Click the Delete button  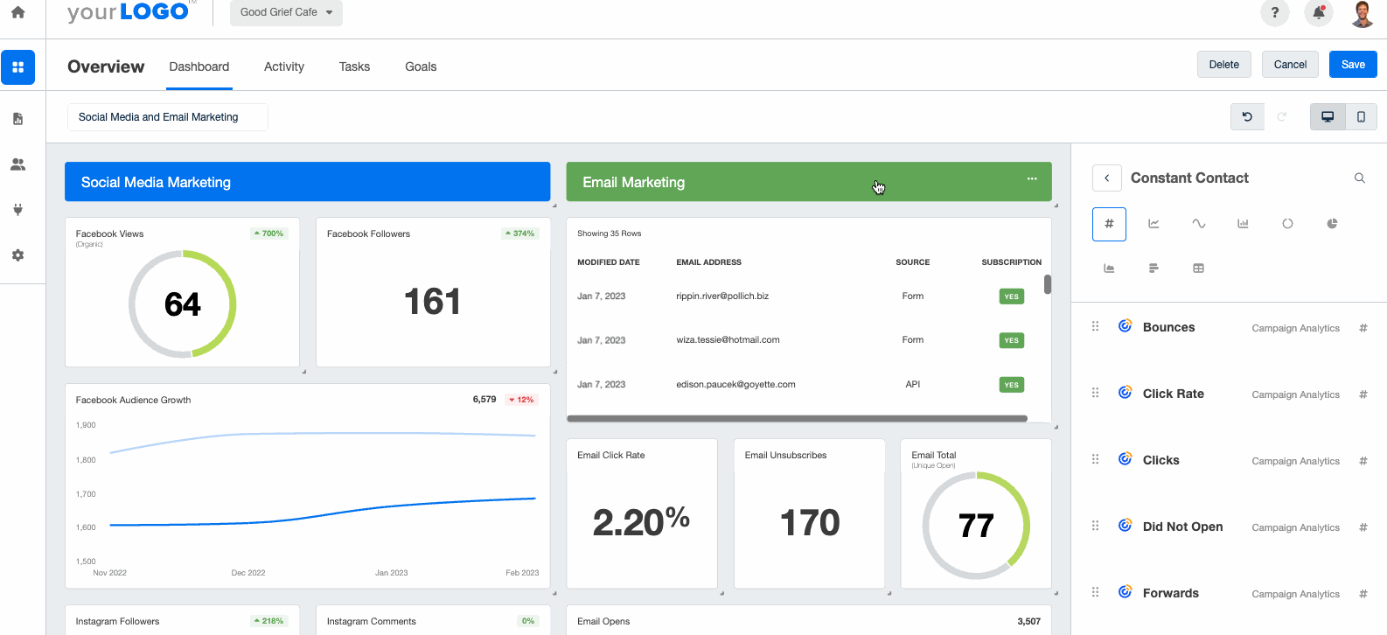click(x=1223, y=65)
